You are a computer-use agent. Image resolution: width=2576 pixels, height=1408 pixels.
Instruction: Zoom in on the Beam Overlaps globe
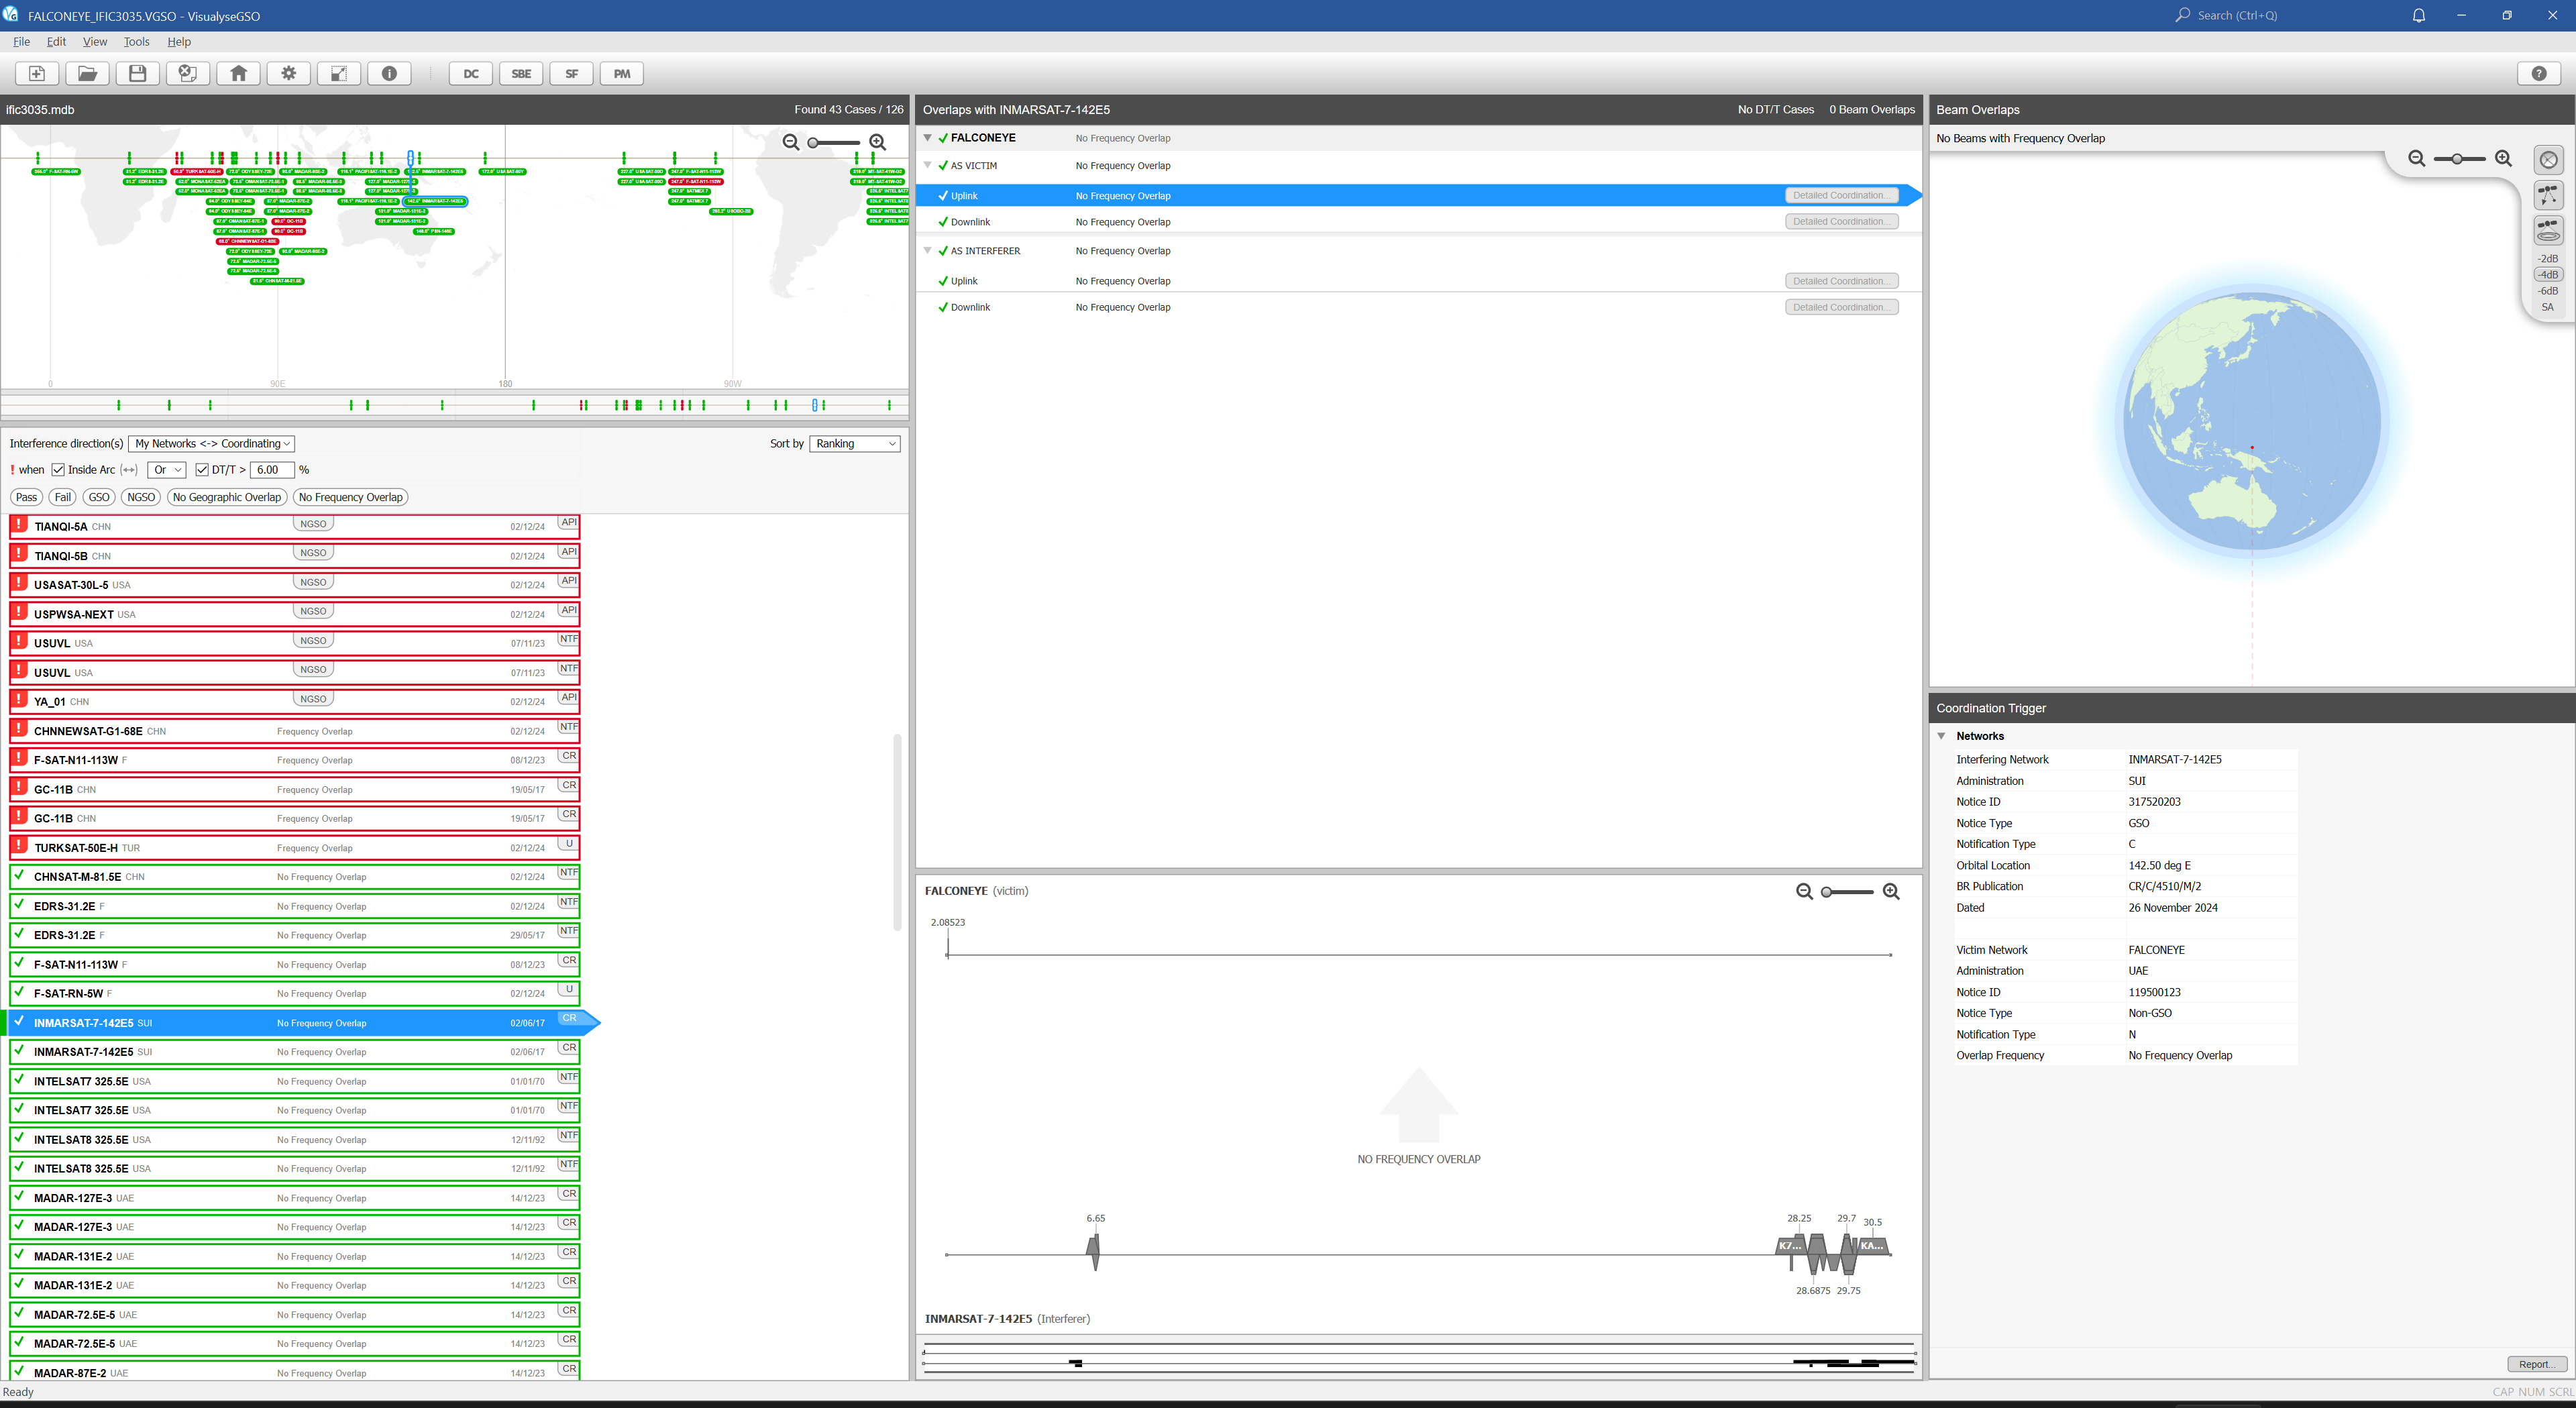[2504, 158]
